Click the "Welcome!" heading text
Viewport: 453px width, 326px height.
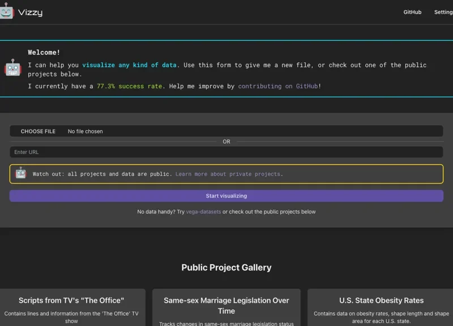point(44,52)
